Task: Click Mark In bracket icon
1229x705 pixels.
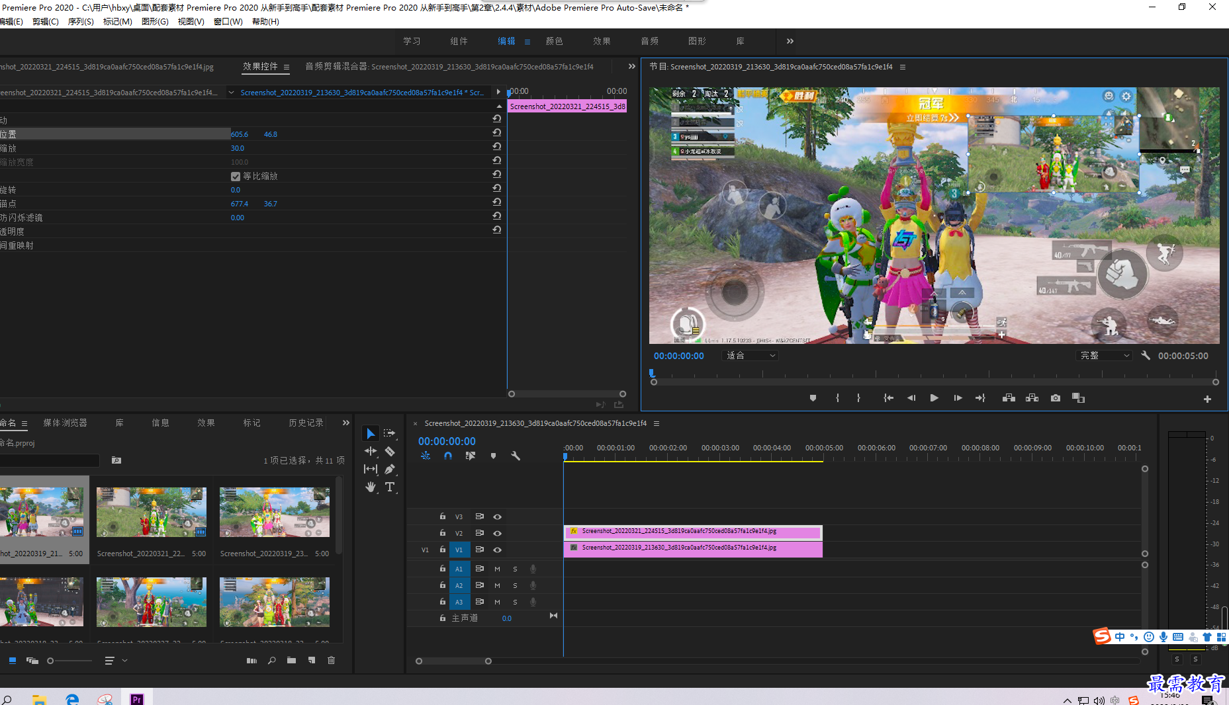Action: (x=837, y=398)
